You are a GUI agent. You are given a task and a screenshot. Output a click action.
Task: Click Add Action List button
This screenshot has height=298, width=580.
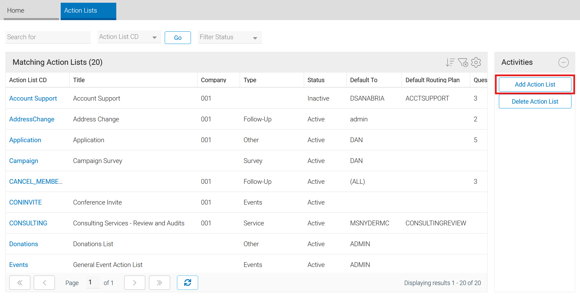pyautogui.click(x=535, y=85)
